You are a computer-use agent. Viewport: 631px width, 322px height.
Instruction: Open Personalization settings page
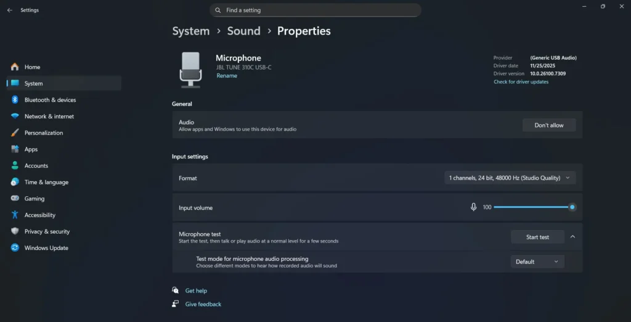point(64,133)
